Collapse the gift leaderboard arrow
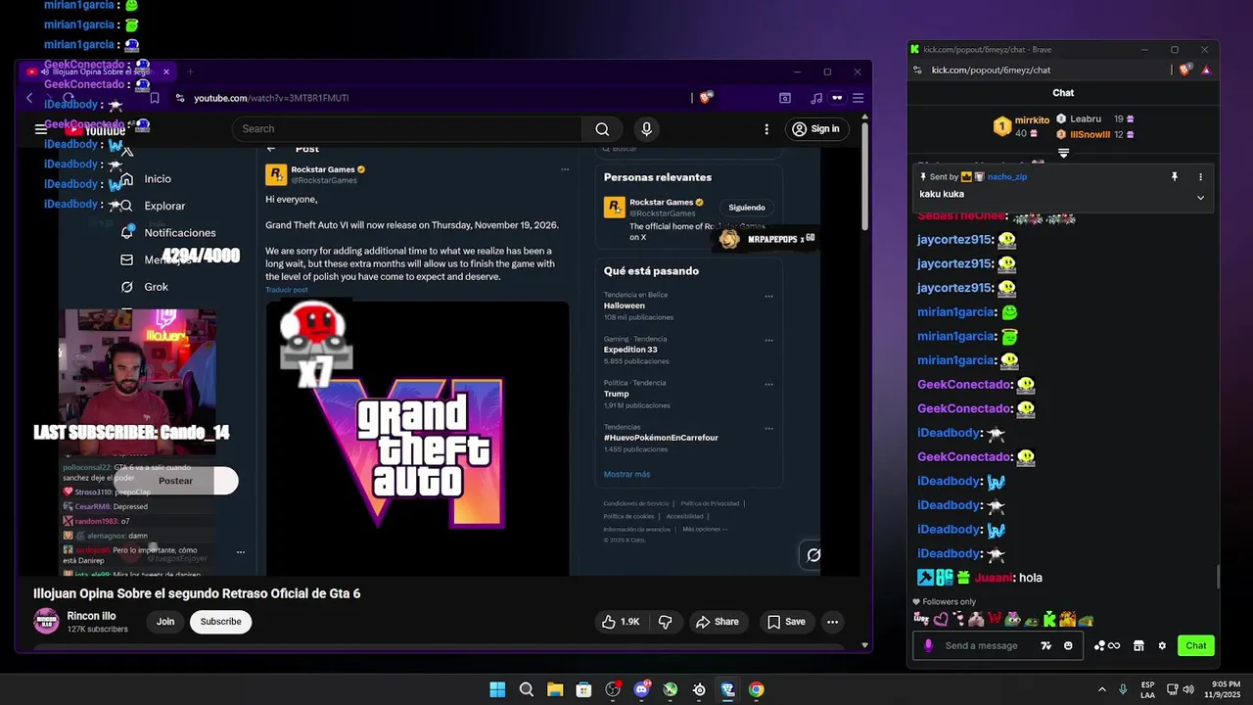The height and width of the screenshot is (705, 1253). pyautogui.click(x=1063, y=153)
